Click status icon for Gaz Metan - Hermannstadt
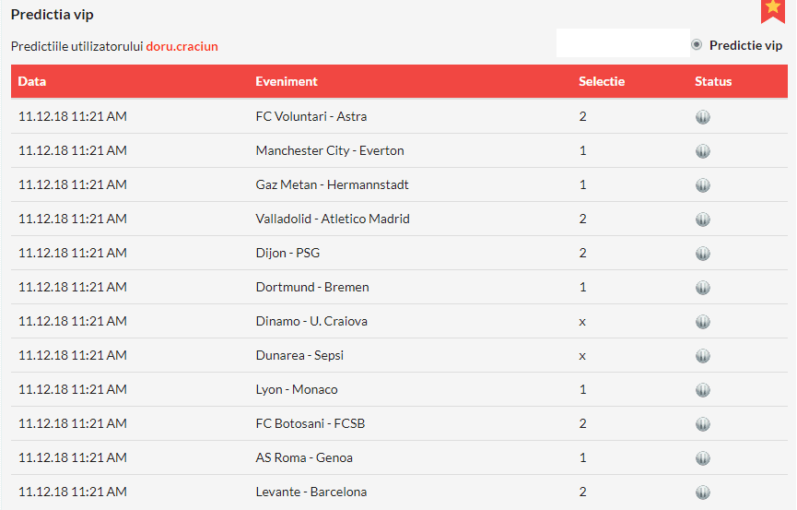This screenshot has height=510, width=797. (703, 185)
